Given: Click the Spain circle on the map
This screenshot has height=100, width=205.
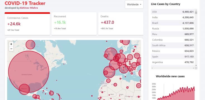Looking at the screenshot, I should point(109,72).
